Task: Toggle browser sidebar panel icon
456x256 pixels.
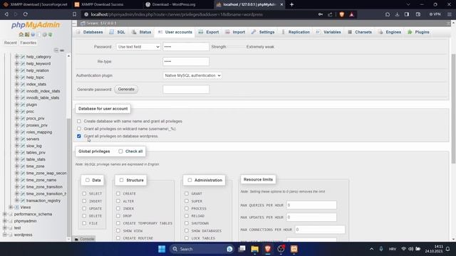Action: [x=407, y=14]
